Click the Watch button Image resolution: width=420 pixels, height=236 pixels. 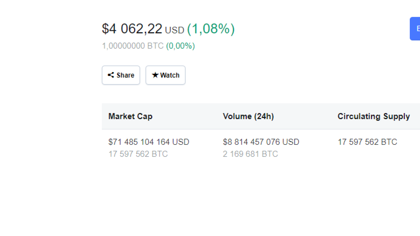(165, 75)
